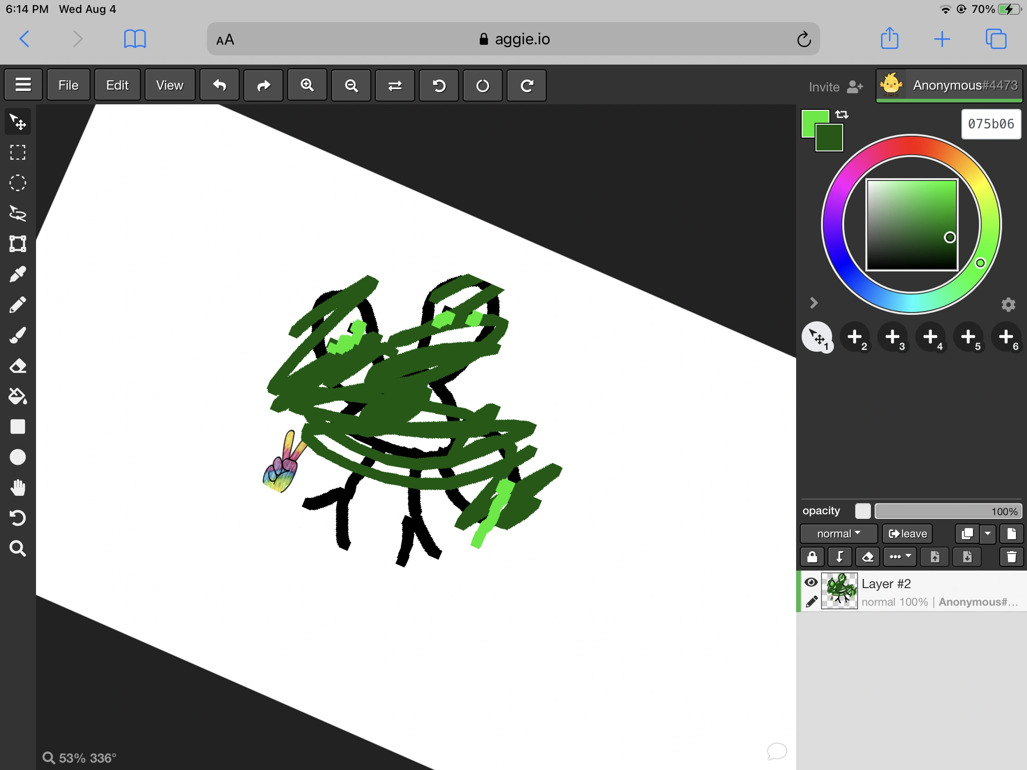This screenshot has width=1027, height=770.
Task: Click the light green foreground color swatch
Action: [x=810, y=119]
